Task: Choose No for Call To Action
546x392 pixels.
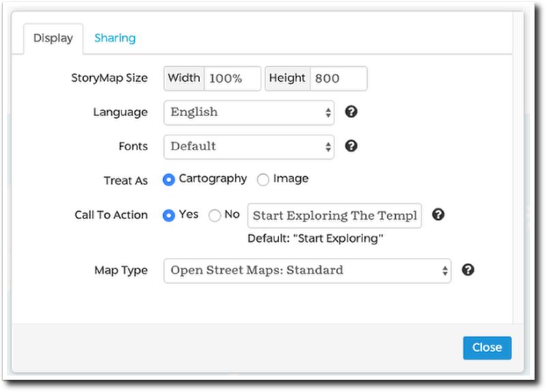Action: tap(214, 215)
